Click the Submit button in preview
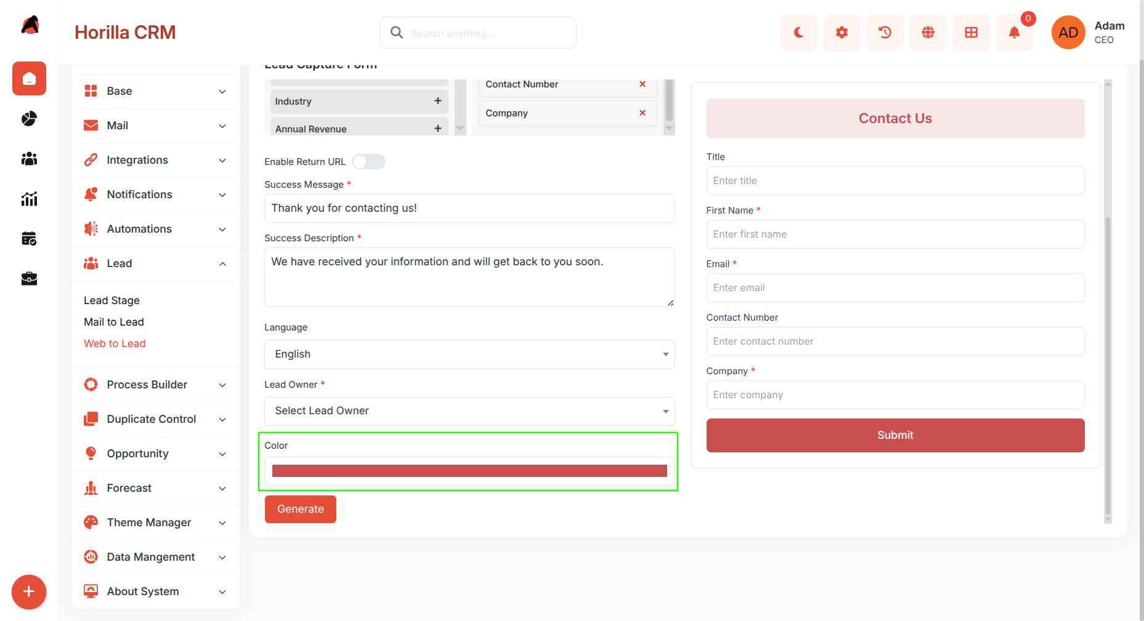The height and width of the screenshot is (621, 1144). [895, 435]
